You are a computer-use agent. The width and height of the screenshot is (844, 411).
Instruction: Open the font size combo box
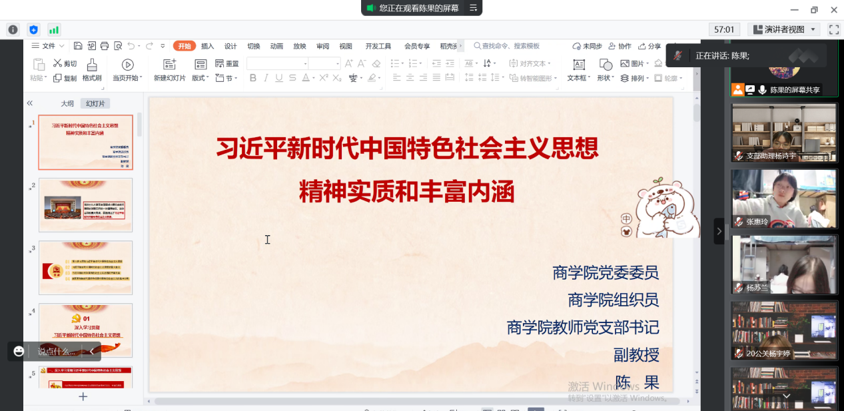(x=325, y=63)
